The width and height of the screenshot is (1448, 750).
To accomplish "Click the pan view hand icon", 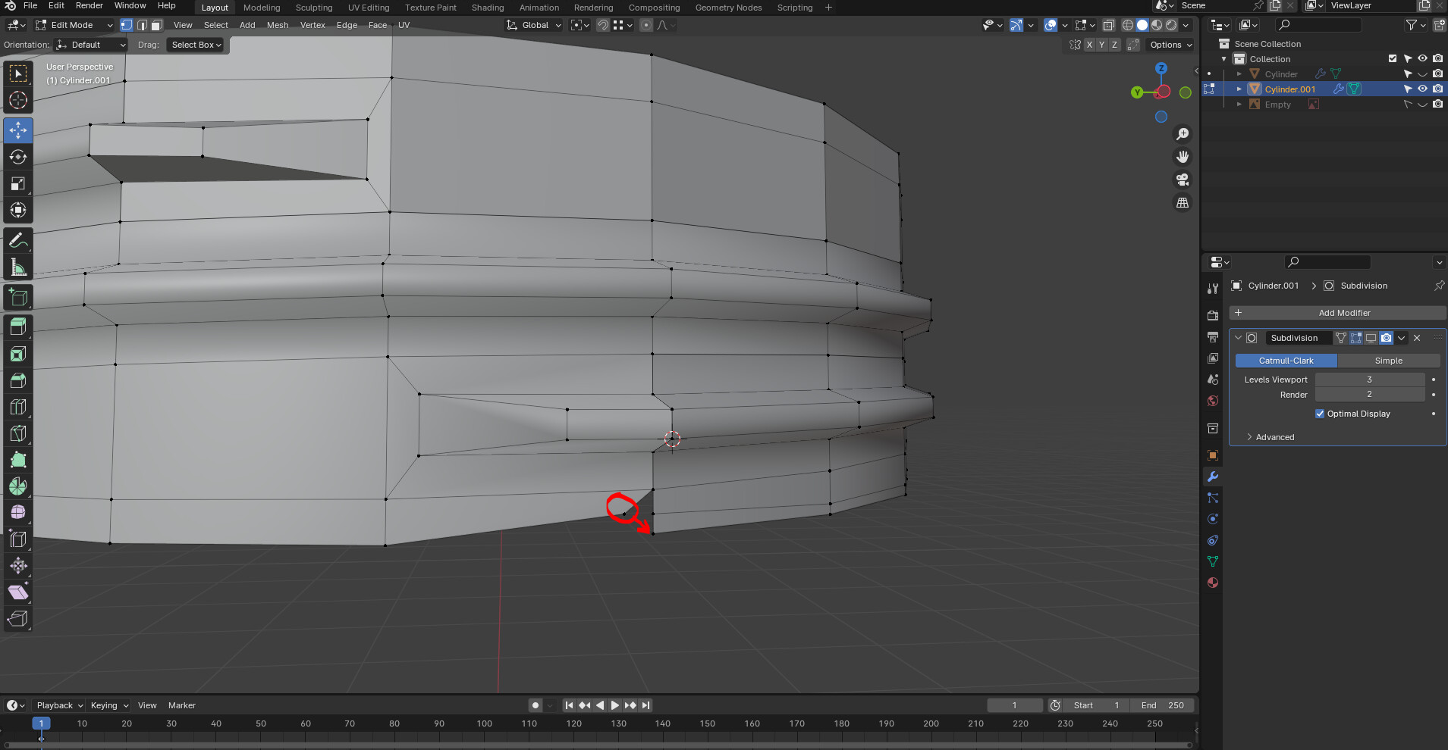I will click(1183, 157).
